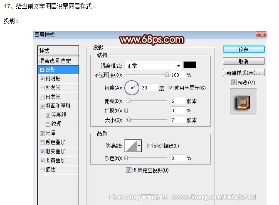Screen dimensions: 279x205
Task: Click the 杂色 slider handle
Action: (126, 158)
